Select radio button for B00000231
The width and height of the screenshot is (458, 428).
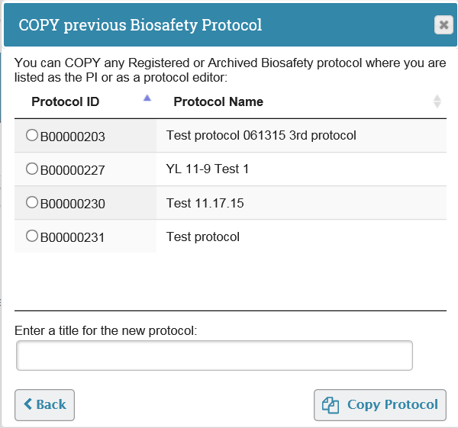point(32,236)
